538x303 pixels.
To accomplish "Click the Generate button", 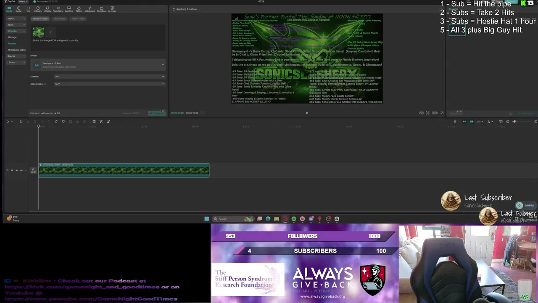I will point(157,113).
